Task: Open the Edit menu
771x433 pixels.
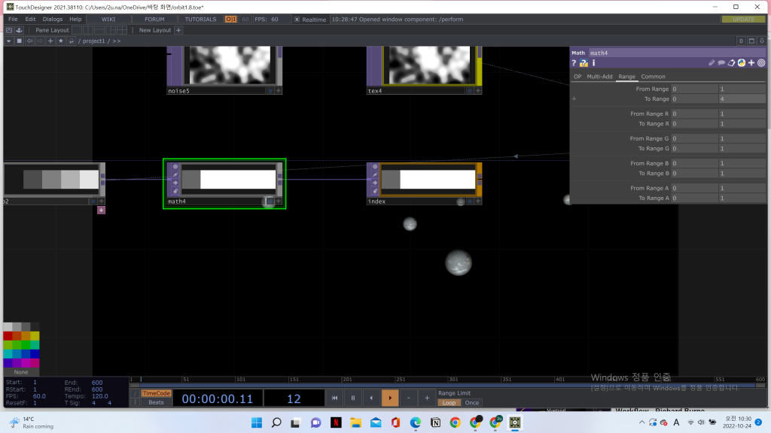Action: pos(30,19)
